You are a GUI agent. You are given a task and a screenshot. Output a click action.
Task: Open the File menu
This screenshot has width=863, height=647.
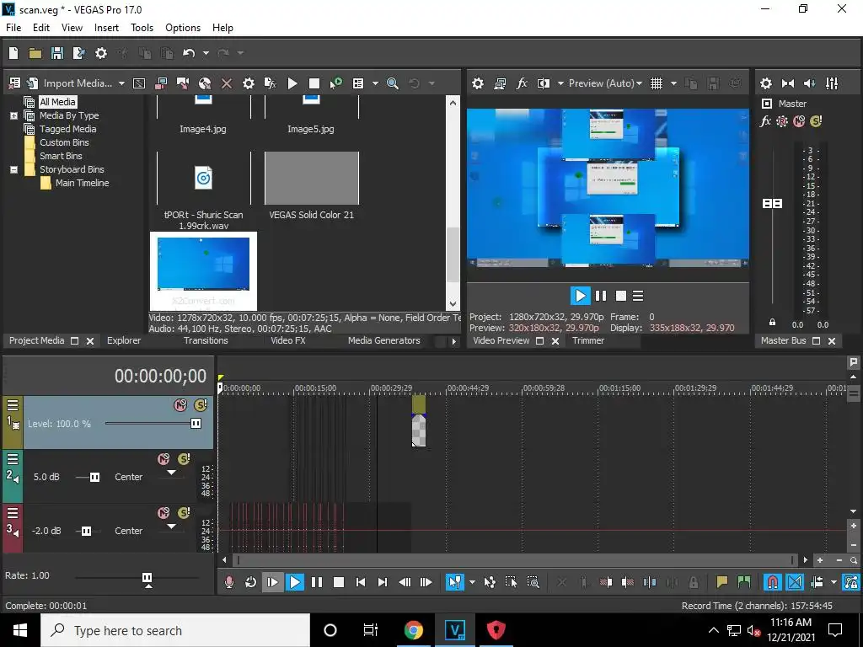[x=13, y=28]
